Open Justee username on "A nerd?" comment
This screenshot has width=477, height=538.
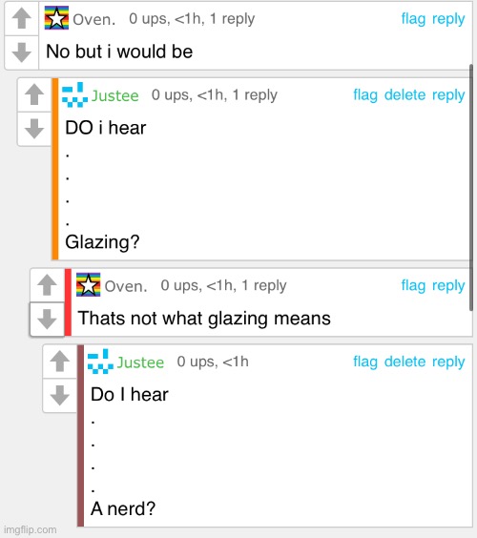[140, 362]
